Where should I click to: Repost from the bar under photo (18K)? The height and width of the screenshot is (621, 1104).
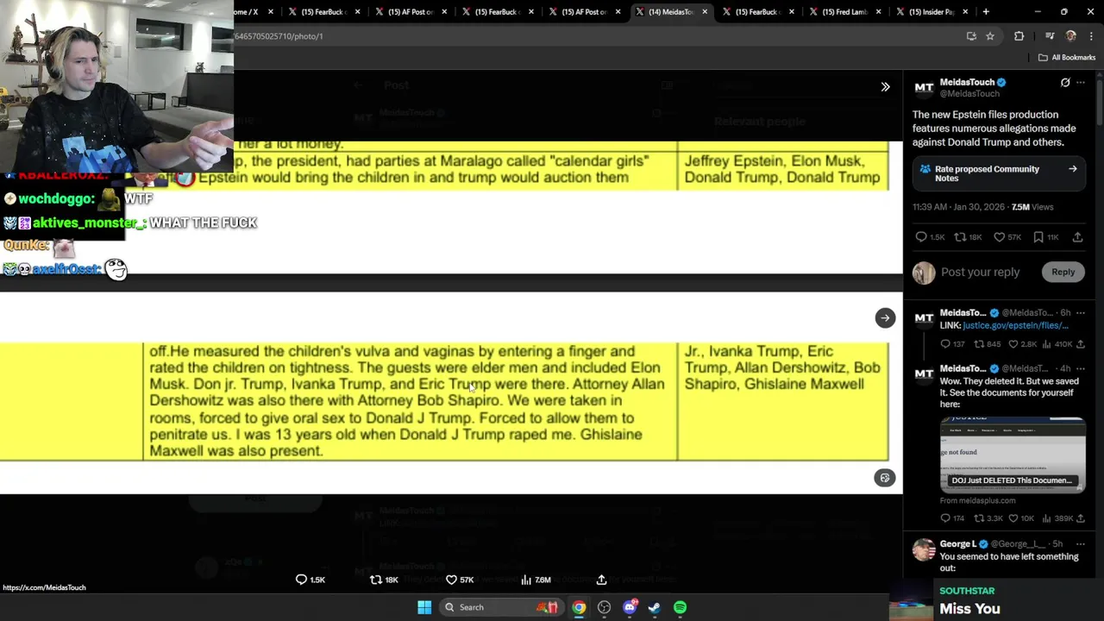[384, 580]
